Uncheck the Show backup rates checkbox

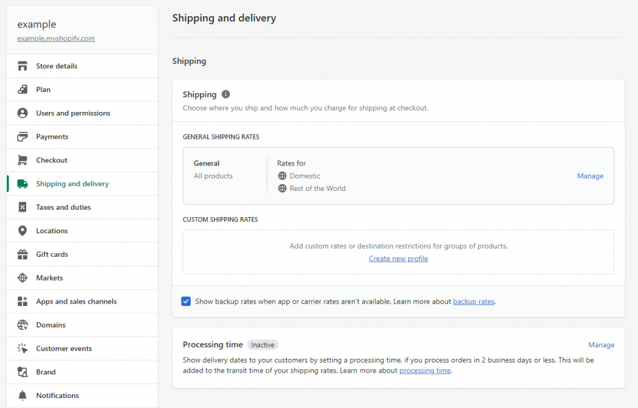[186, 302]
